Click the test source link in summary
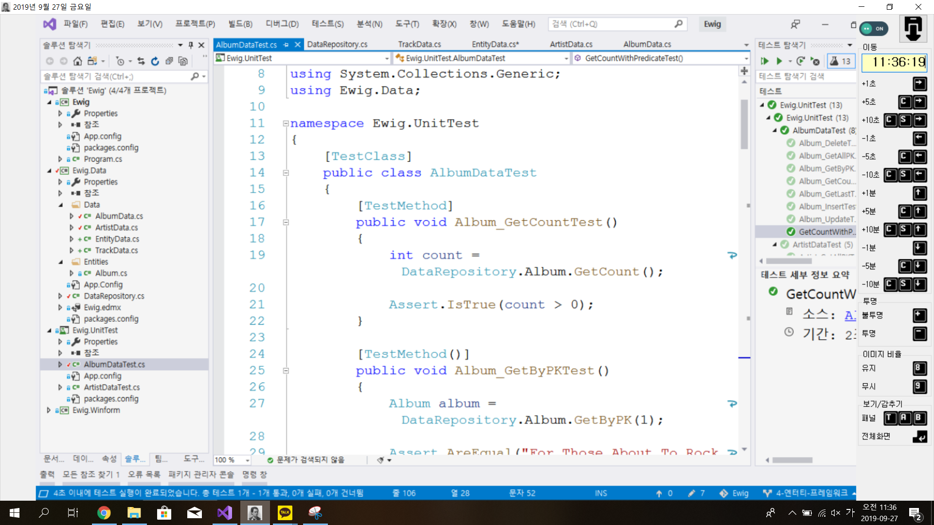 tap(849, 315)
